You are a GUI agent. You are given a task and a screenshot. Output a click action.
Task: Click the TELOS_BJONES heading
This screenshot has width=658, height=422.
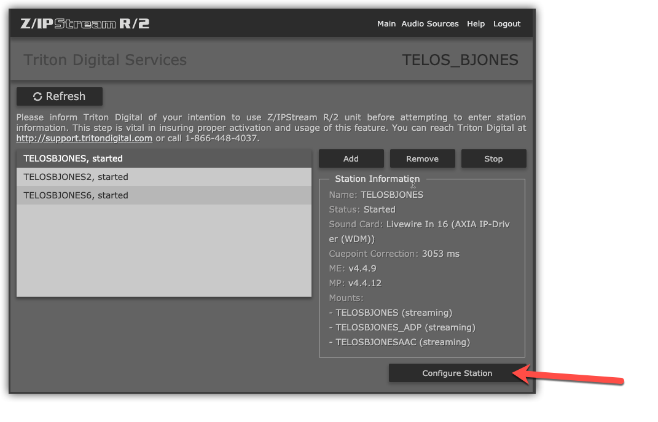click(x=460, y=60)
